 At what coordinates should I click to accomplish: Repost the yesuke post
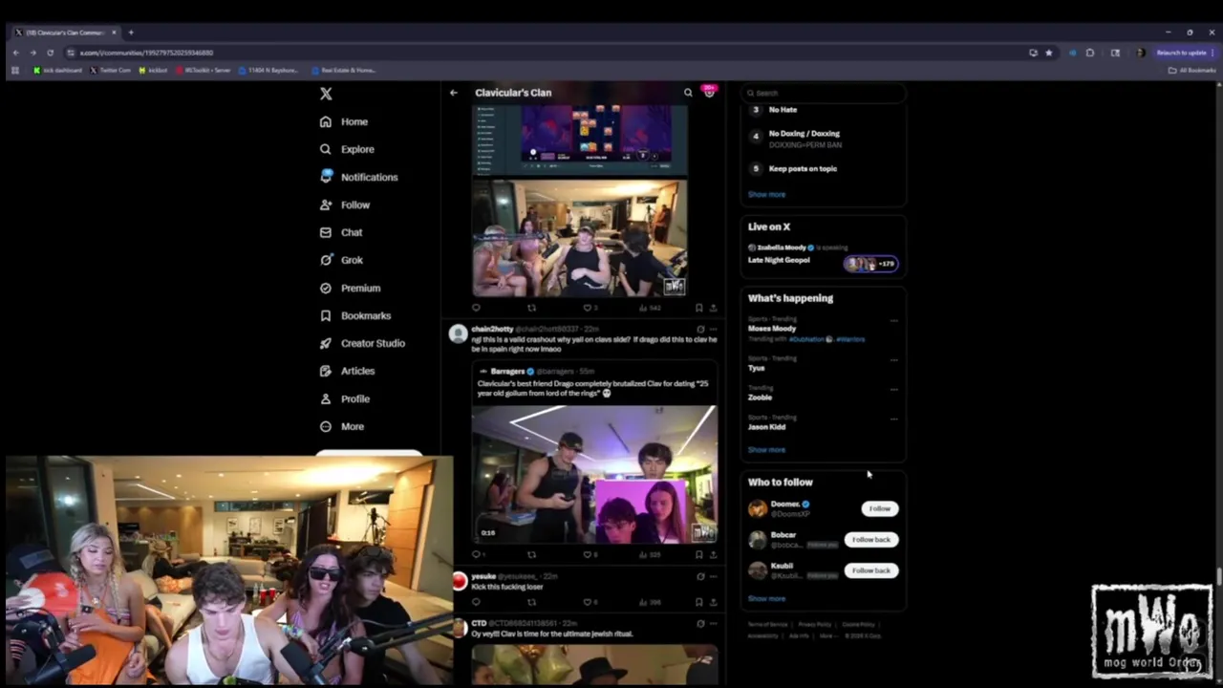tap(532, 602)
